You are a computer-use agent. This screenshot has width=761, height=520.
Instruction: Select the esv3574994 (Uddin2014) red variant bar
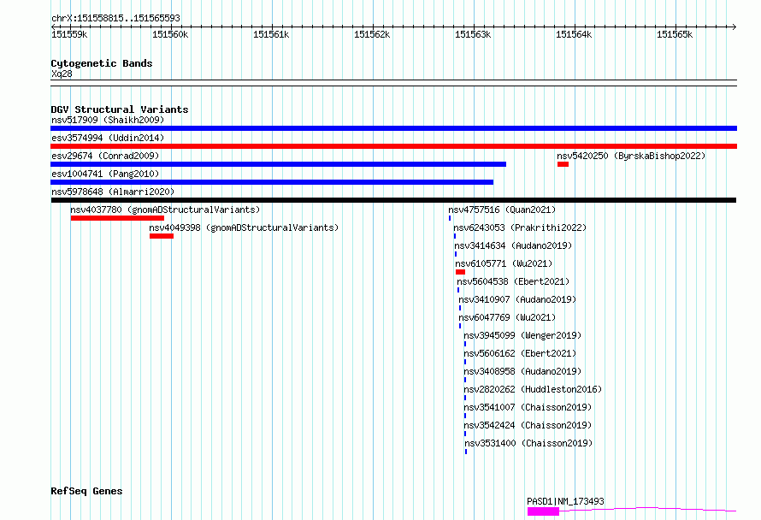pos(393,146)
